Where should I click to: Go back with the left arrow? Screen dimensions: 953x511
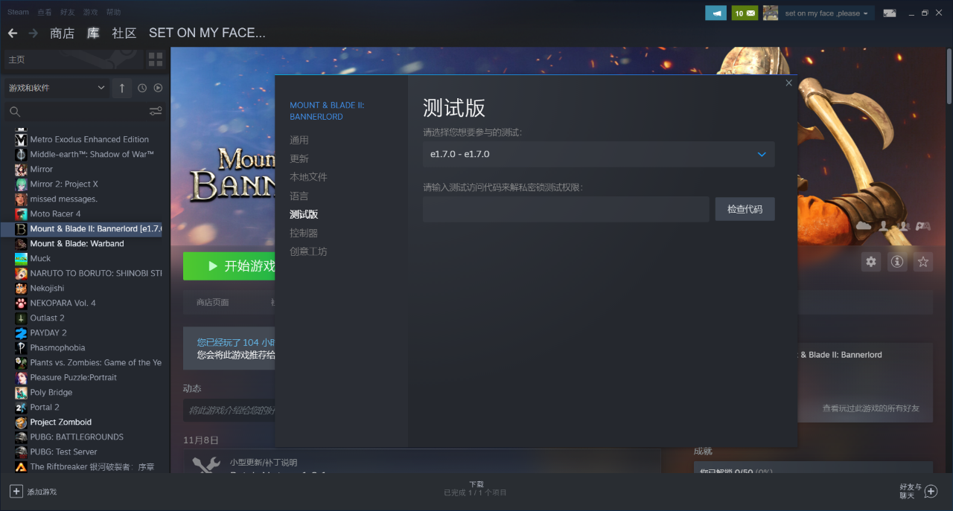click(x=12, y=33)
